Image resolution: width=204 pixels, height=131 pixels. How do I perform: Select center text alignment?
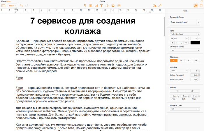coord(181,61)
